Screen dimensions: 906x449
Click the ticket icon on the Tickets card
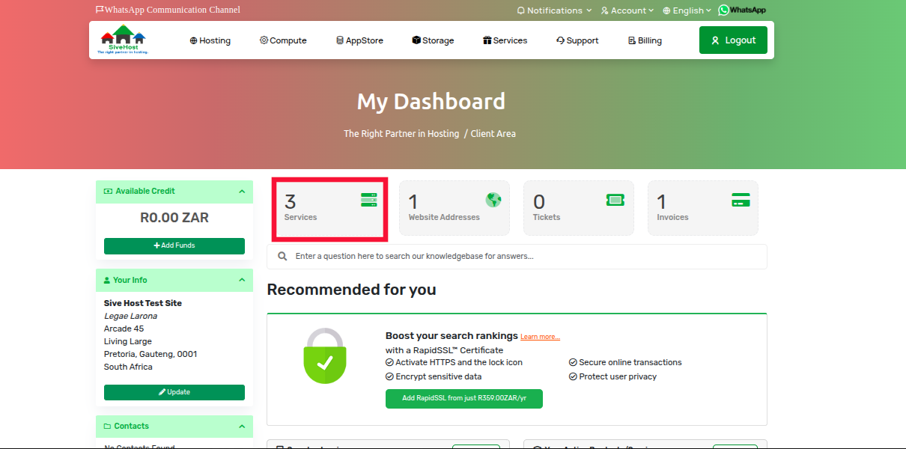point(615,200)
